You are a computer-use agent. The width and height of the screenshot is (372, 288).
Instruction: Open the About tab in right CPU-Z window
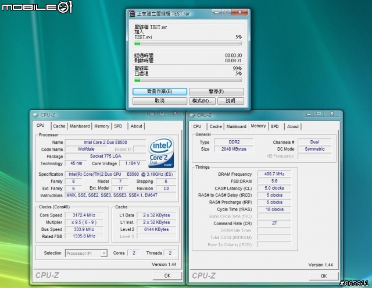[293, 127]
